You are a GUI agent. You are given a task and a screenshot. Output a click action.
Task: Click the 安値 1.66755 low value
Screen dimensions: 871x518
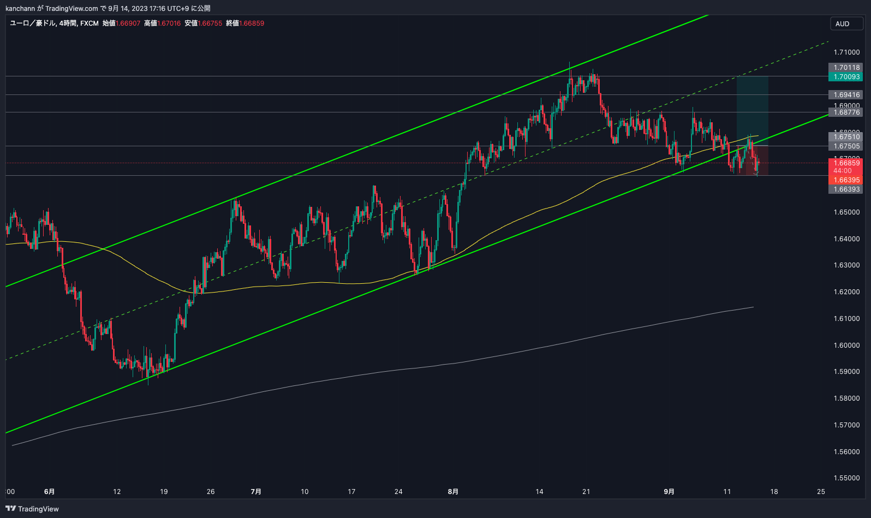(x=203, y=23)
